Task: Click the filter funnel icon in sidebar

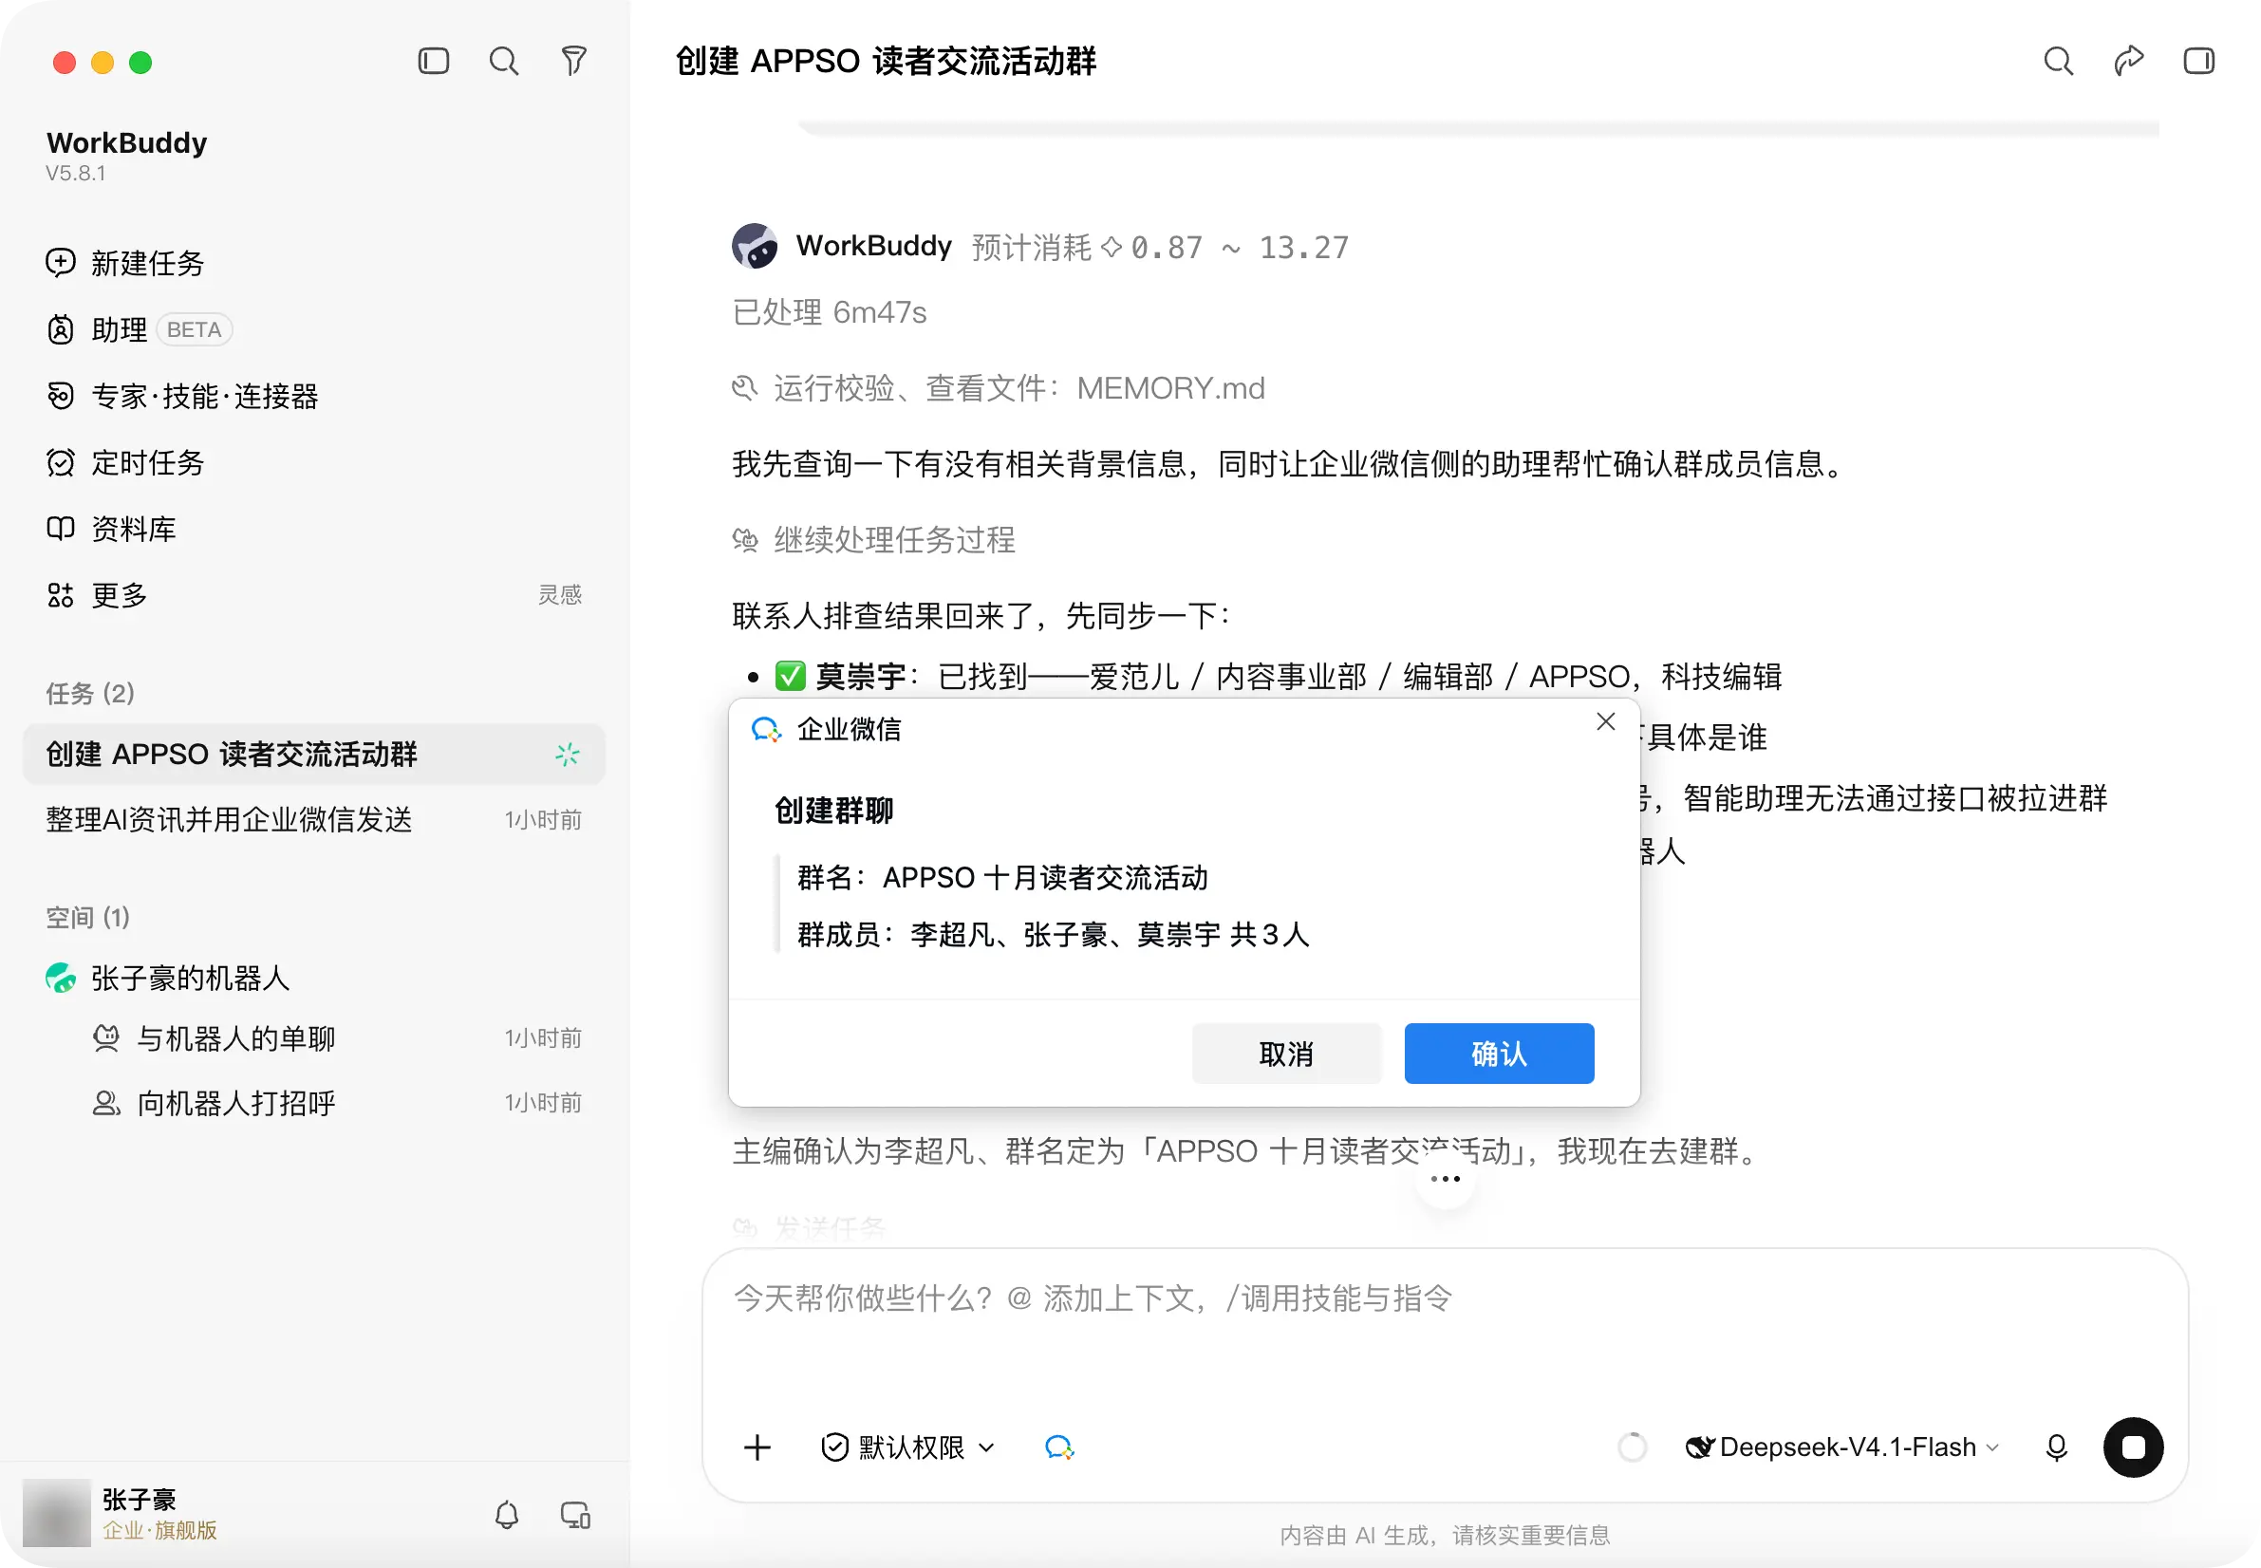Action: [x=574, y=61]
